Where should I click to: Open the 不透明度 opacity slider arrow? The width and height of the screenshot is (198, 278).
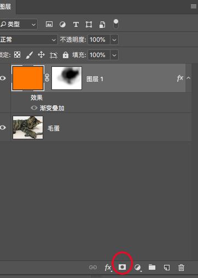[x=114, y=39]
